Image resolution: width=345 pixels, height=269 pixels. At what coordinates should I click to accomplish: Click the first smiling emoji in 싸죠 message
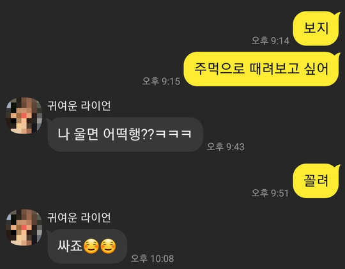(x=91, y=246)
